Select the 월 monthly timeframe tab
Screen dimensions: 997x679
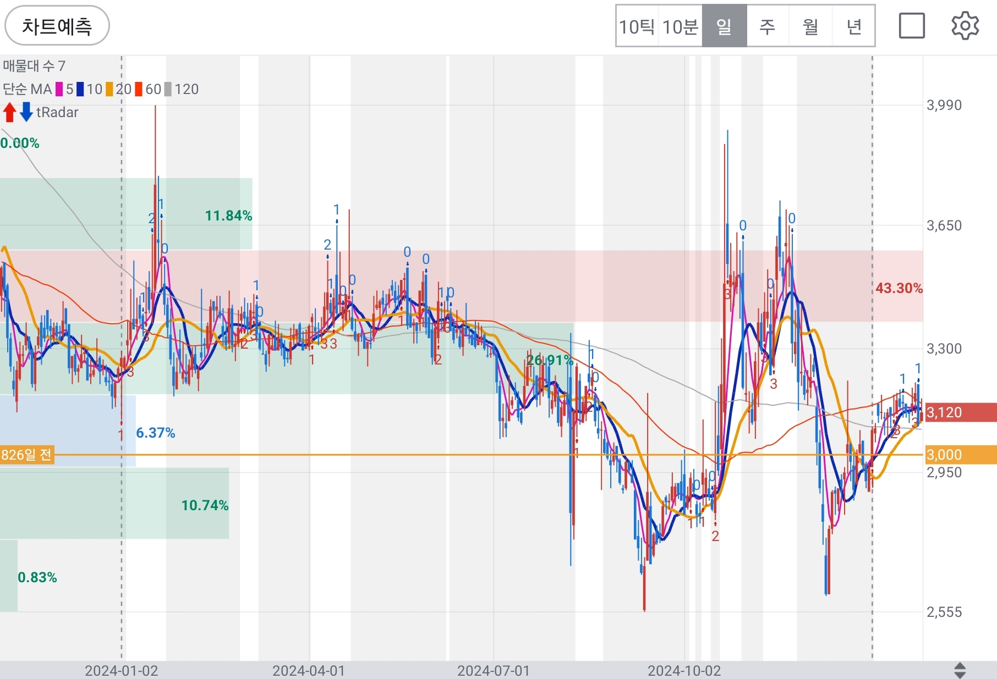coord(810,26)
